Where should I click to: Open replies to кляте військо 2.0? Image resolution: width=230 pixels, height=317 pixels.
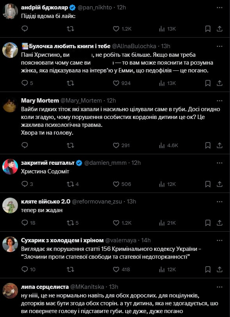tap(24, 222)
